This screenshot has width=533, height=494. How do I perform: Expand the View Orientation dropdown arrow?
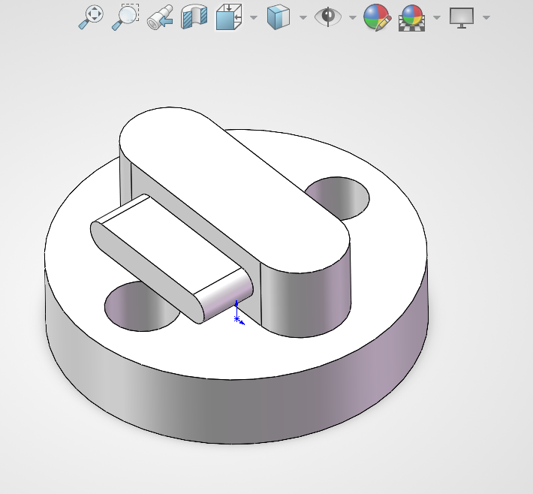tap(254, 17)
